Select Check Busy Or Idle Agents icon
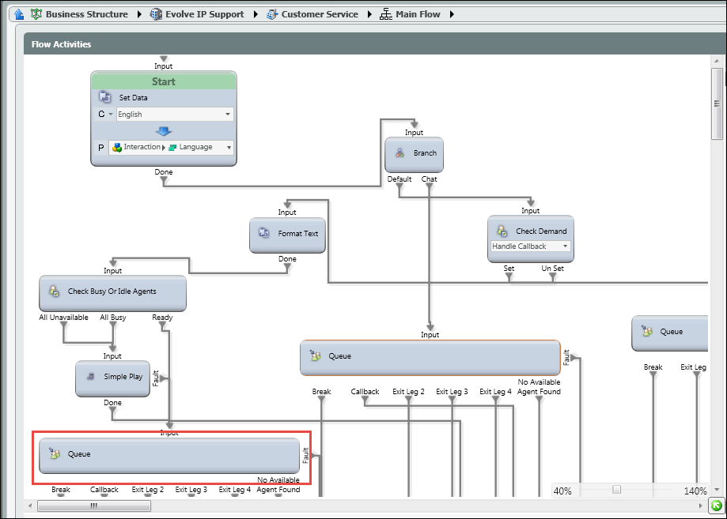Image resolution: width=727 pixels, height=519 pixels. tap(54, 291)
